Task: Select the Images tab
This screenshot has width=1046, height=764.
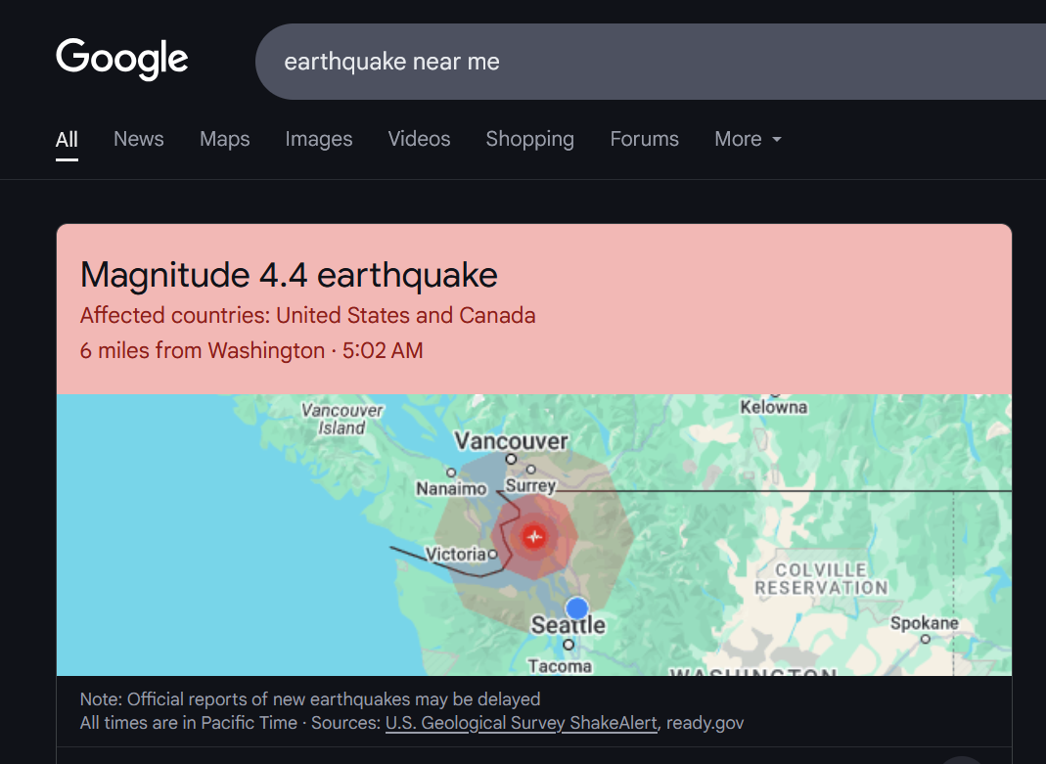Action: (x=319, y=139)
